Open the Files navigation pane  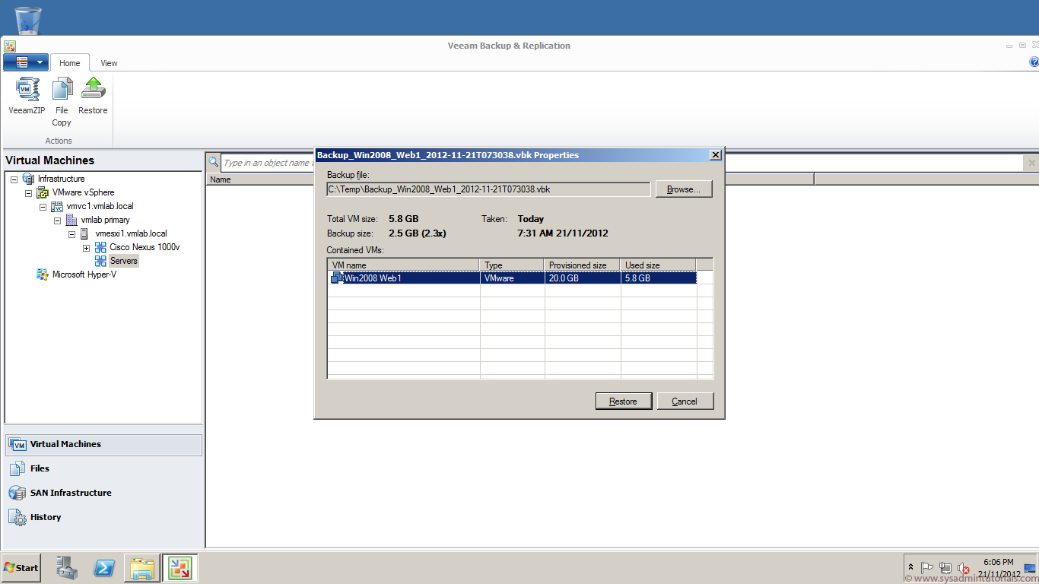(103, 469)
